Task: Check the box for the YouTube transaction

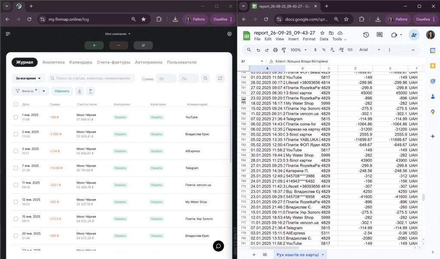Action: tap(16, 117)
